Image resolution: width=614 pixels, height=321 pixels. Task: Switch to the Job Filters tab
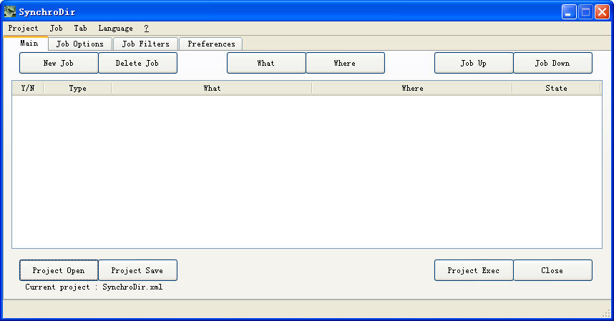tap(145, 44)
